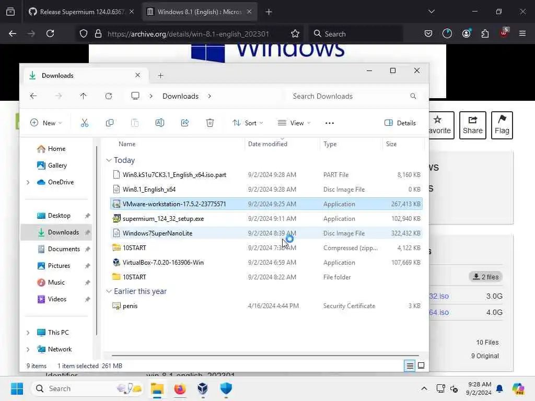Click the 2 files download badge

[485, 277]
